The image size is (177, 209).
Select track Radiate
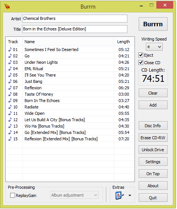70,107
